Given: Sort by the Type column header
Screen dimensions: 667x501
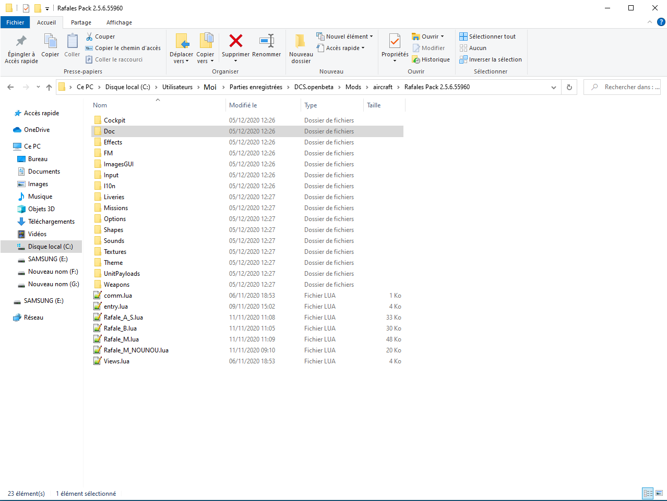Looking at the screenshot, I should click(x=332, y=105).
